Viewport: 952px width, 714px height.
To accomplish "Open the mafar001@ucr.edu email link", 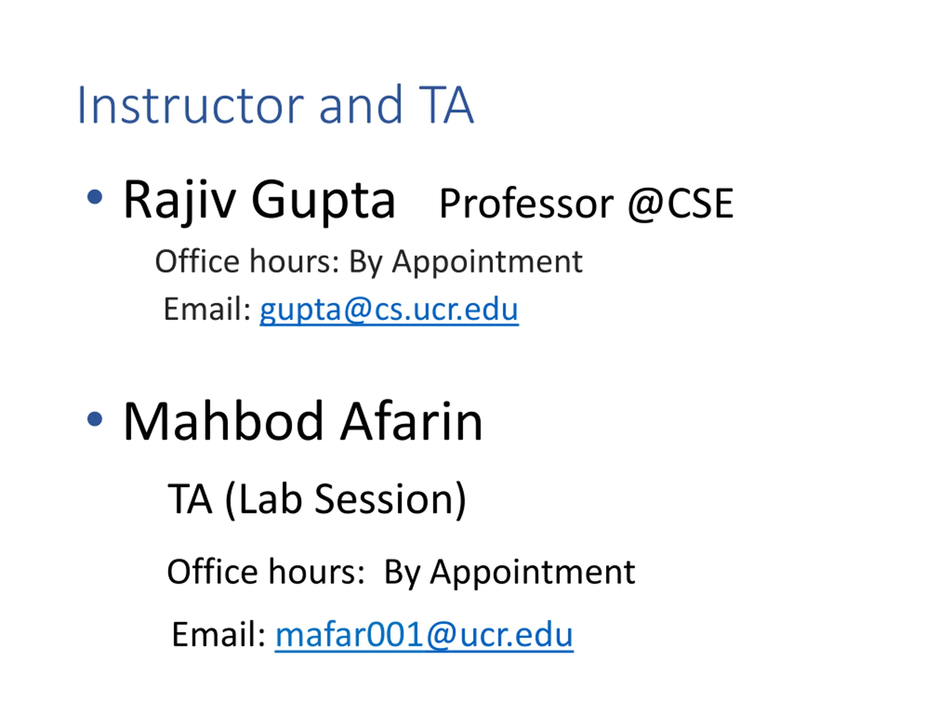I will [x=424, y=635].
